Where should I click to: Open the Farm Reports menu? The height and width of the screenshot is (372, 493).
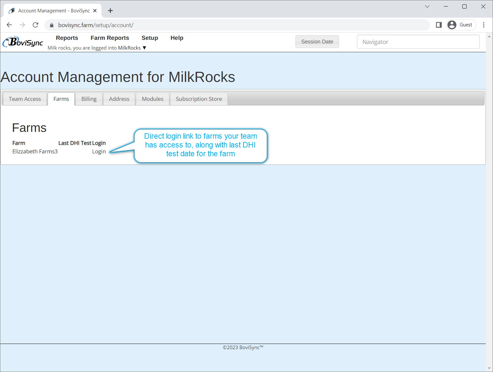click(110, 38)
